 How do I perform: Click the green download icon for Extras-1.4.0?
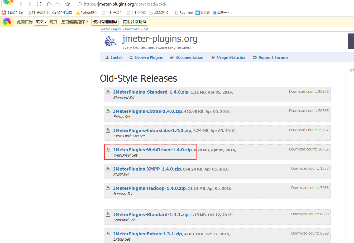(108, 111)
